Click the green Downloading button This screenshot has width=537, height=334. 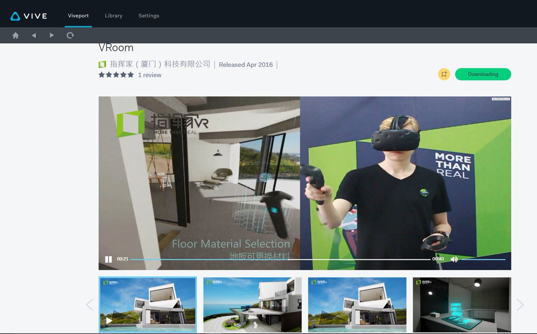click(x=483, y=74)
